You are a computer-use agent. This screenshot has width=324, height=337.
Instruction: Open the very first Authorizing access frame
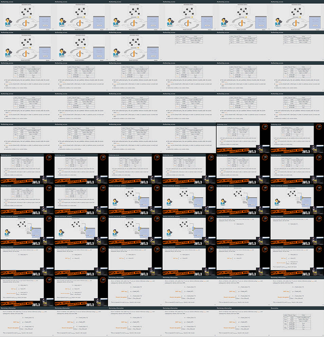pos(27,15)
